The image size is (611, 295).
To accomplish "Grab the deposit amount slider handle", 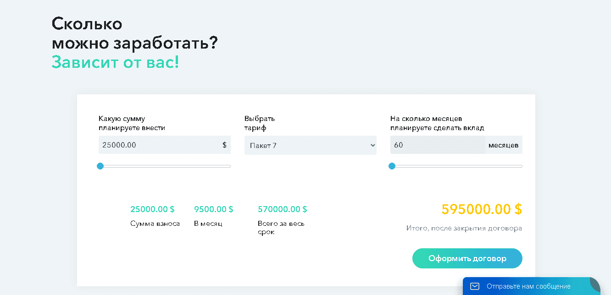I will click(100, 166).
